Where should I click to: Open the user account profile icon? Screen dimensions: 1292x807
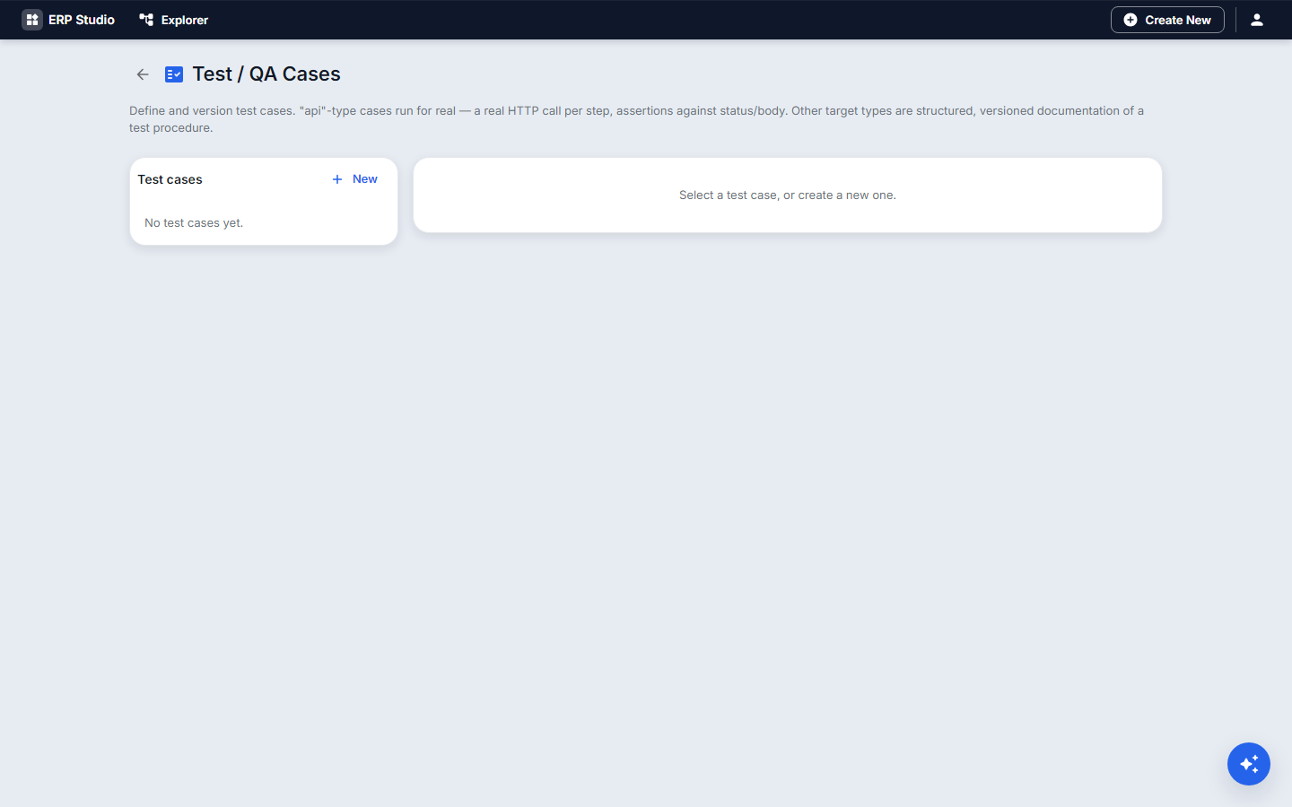[x=1257, y=20]
